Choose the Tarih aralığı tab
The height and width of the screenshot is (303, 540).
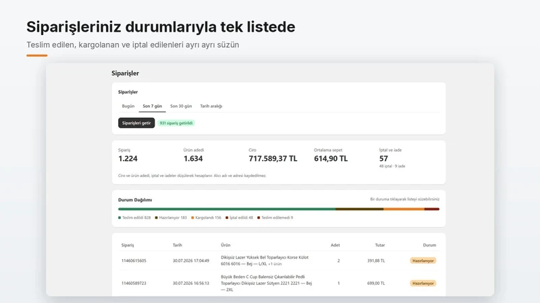(x=211, y=106)
